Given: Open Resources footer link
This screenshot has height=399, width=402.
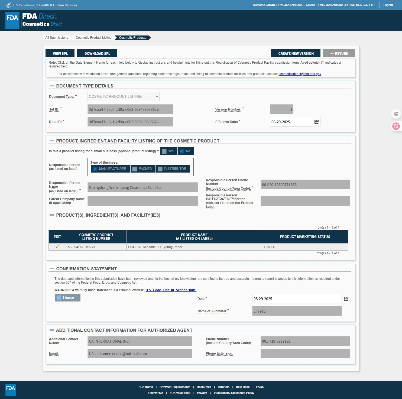Looking at the screenshot, I should [x=204, y=387].
